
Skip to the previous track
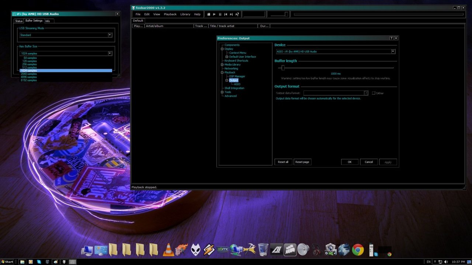(x=226, y=14)
